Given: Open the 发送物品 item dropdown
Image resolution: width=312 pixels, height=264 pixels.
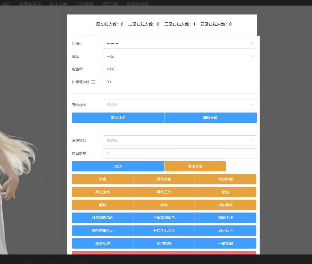Looking at the screenshot, I should click(x=180, y=141).
